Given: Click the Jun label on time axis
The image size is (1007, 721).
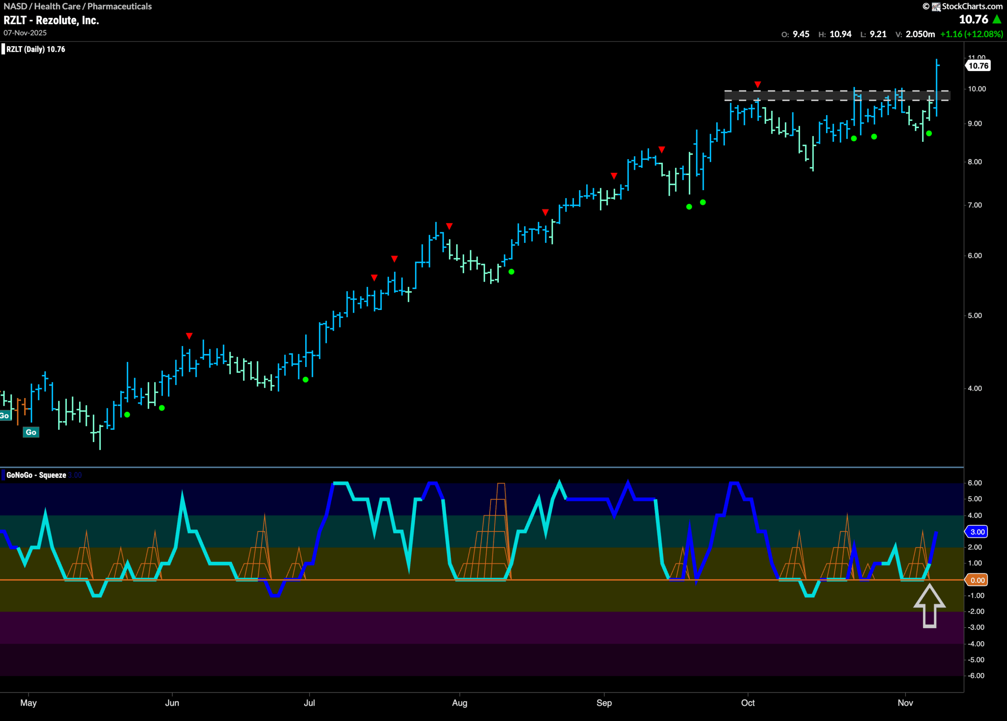Looking at the screenshot, I should (172, 703).
